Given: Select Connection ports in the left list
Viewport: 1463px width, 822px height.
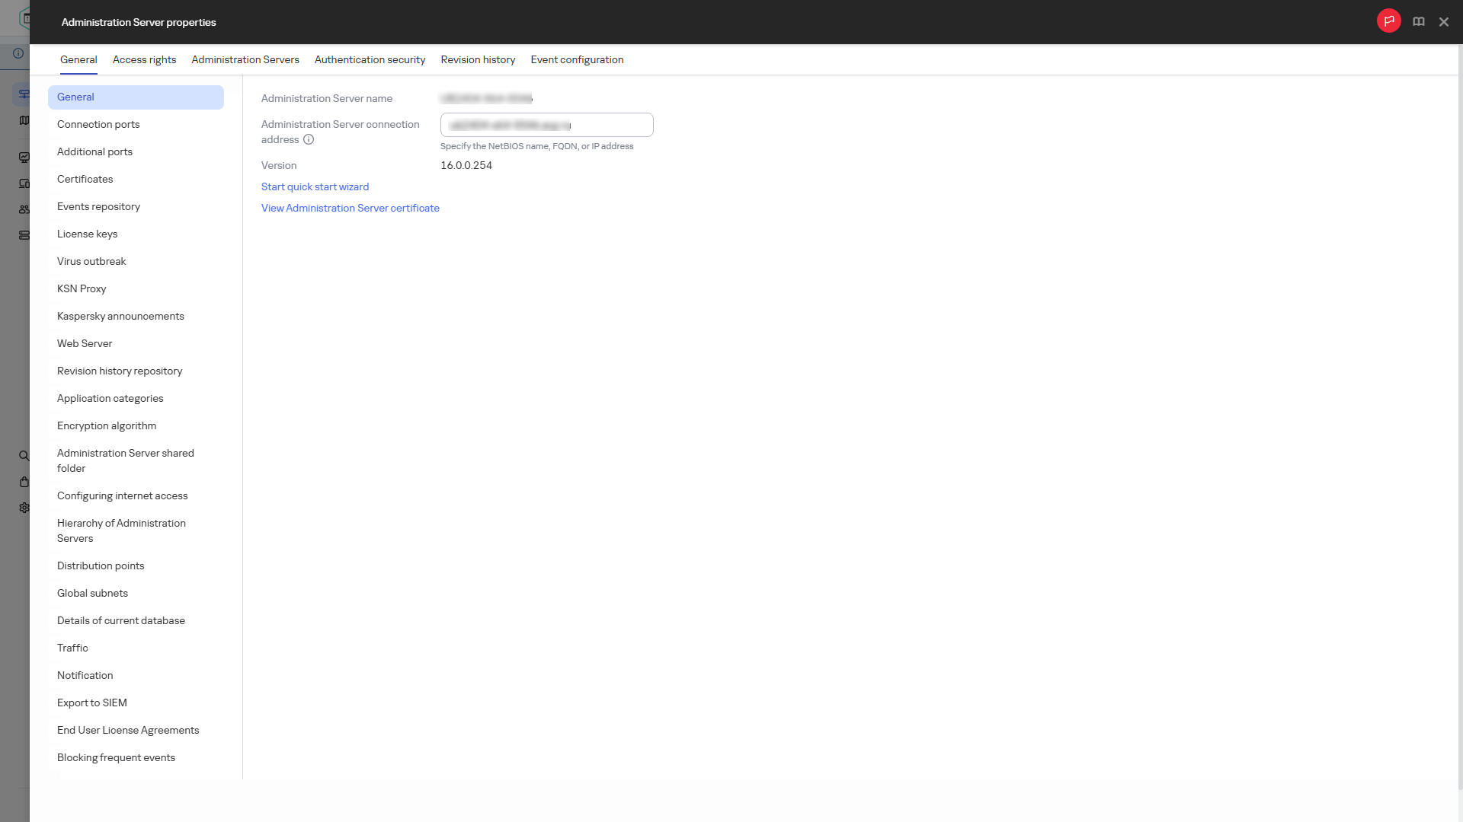Looking at the screenshot, I should (98, 125).
